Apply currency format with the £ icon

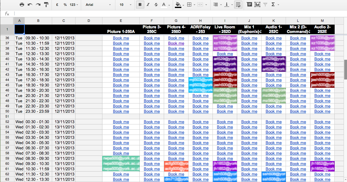click(57, 5)
